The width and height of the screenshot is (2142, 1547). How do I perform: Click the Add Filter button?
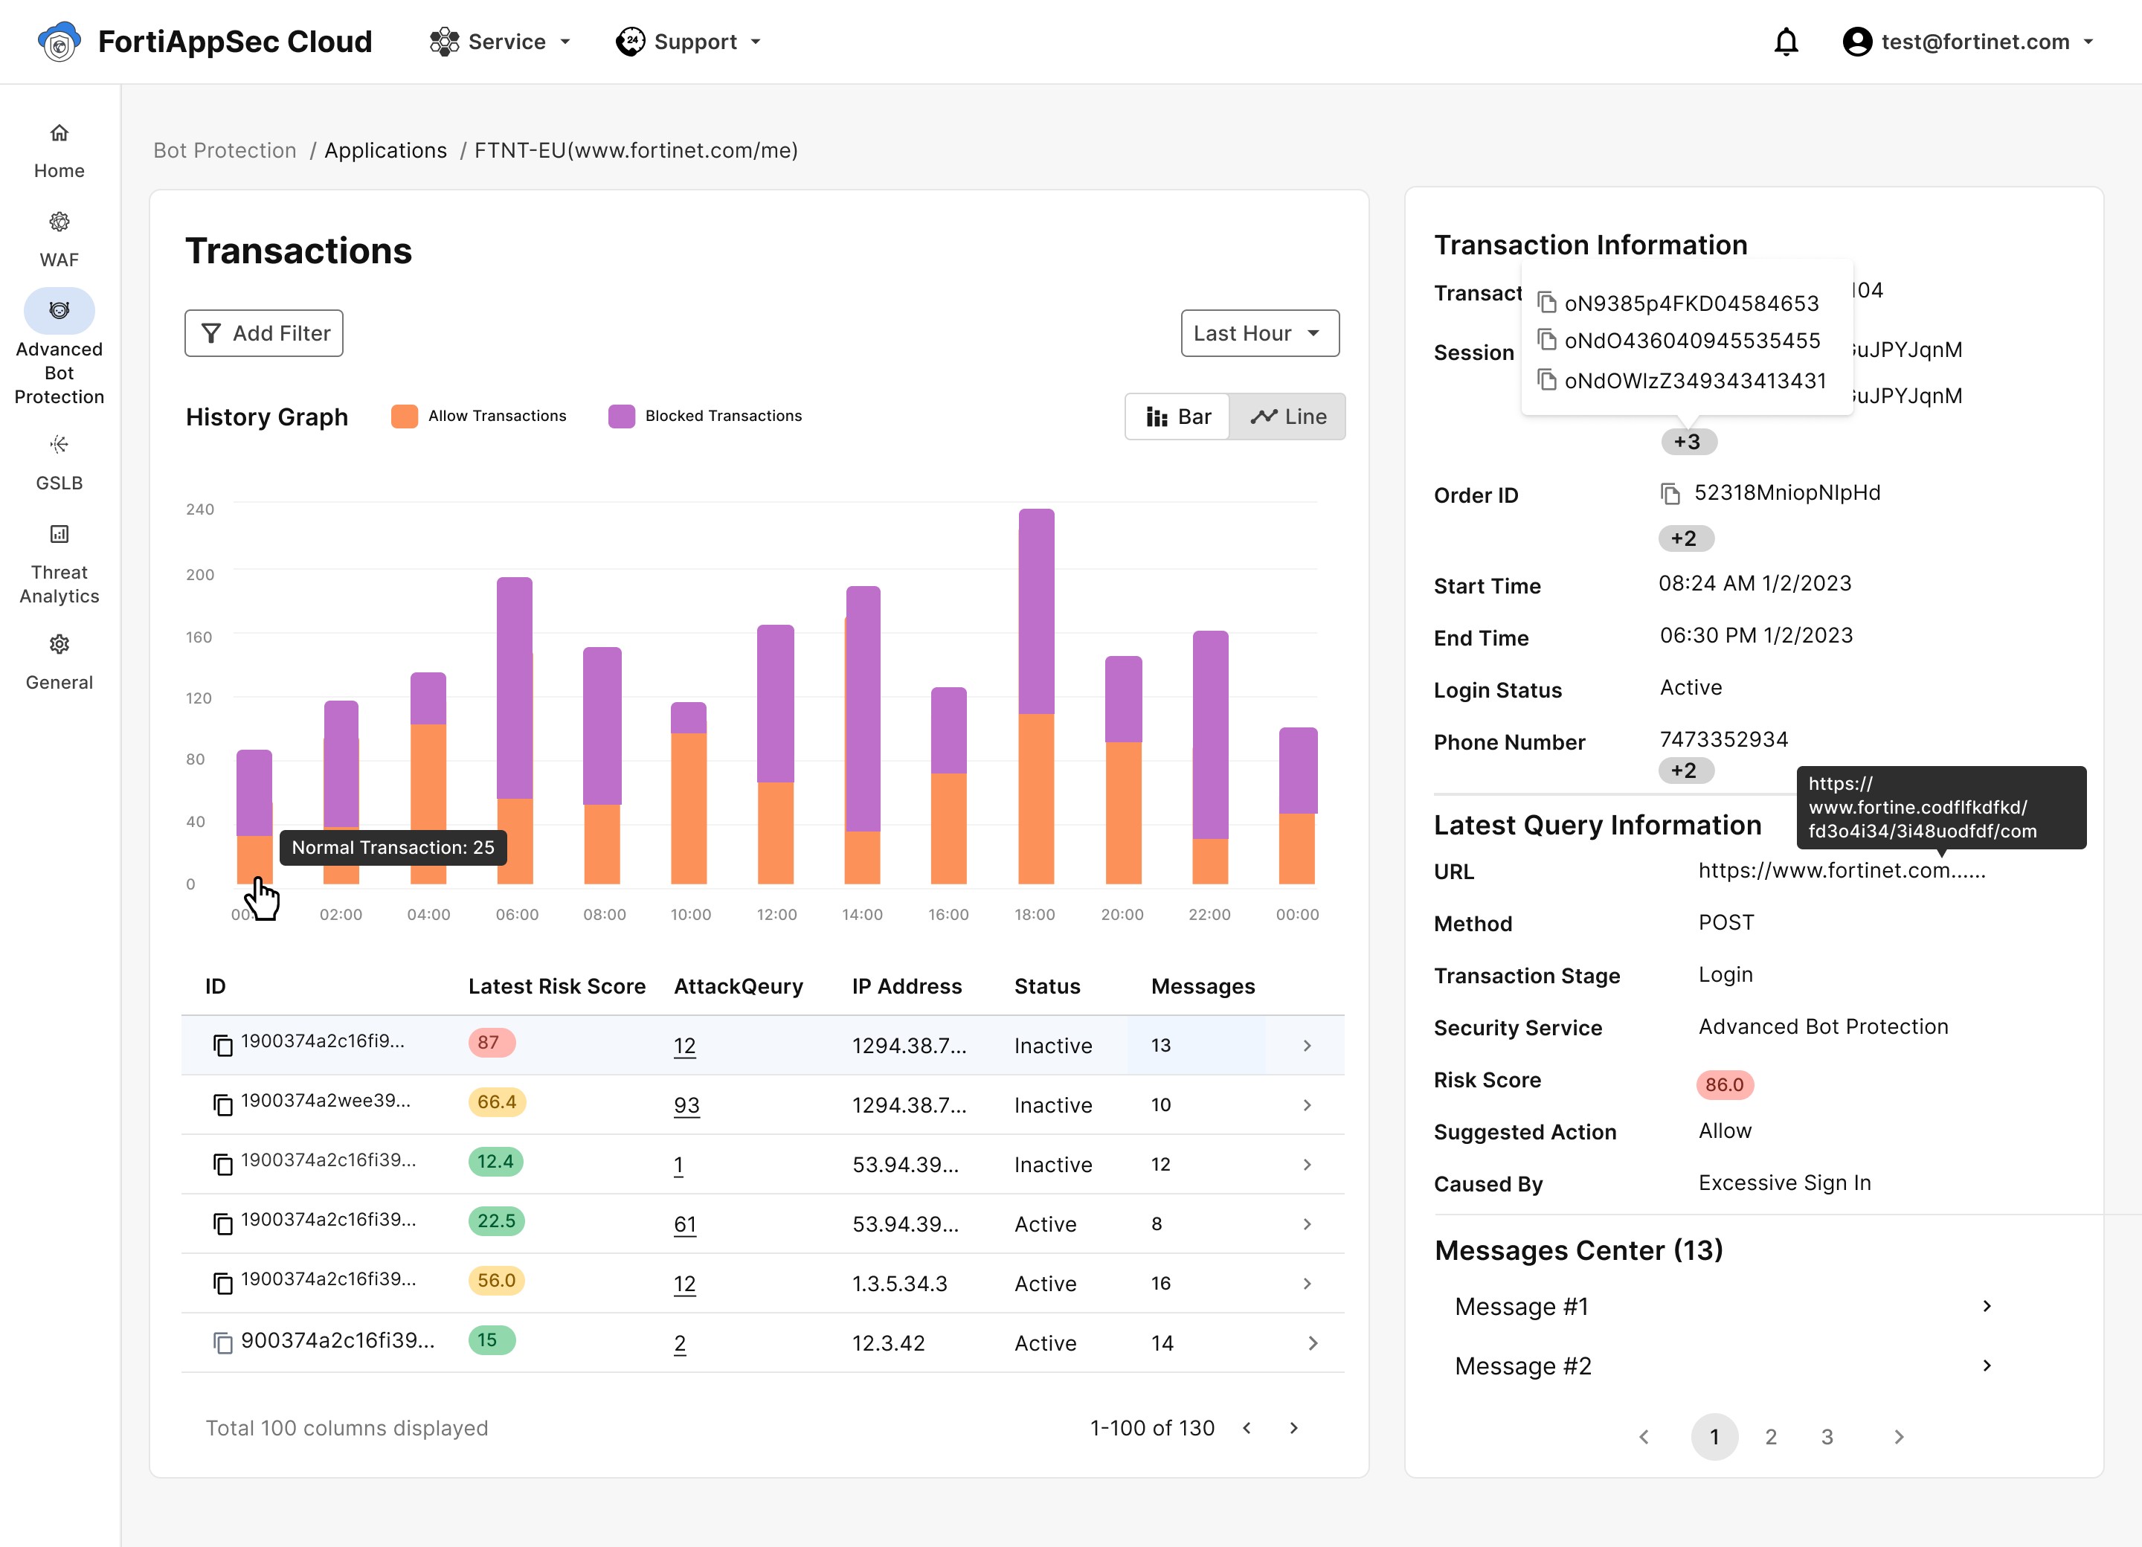click(263, 333)
